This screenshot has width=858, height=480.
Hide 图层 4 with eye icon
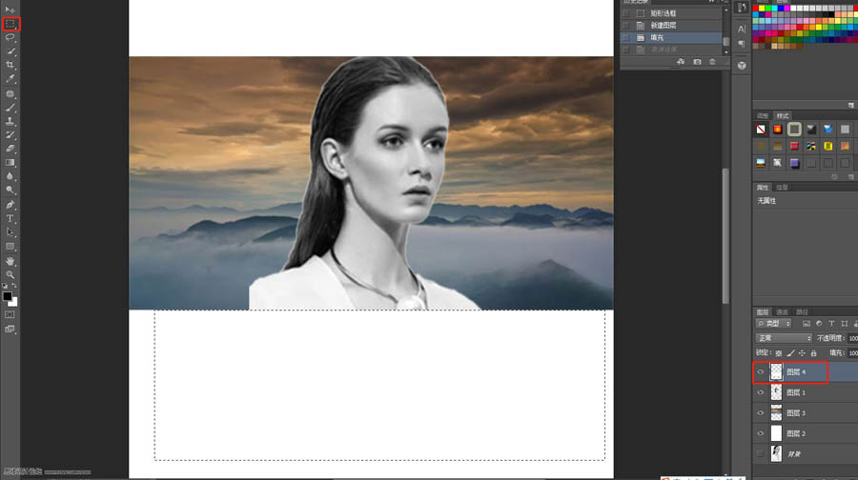[x=760, y=371]
